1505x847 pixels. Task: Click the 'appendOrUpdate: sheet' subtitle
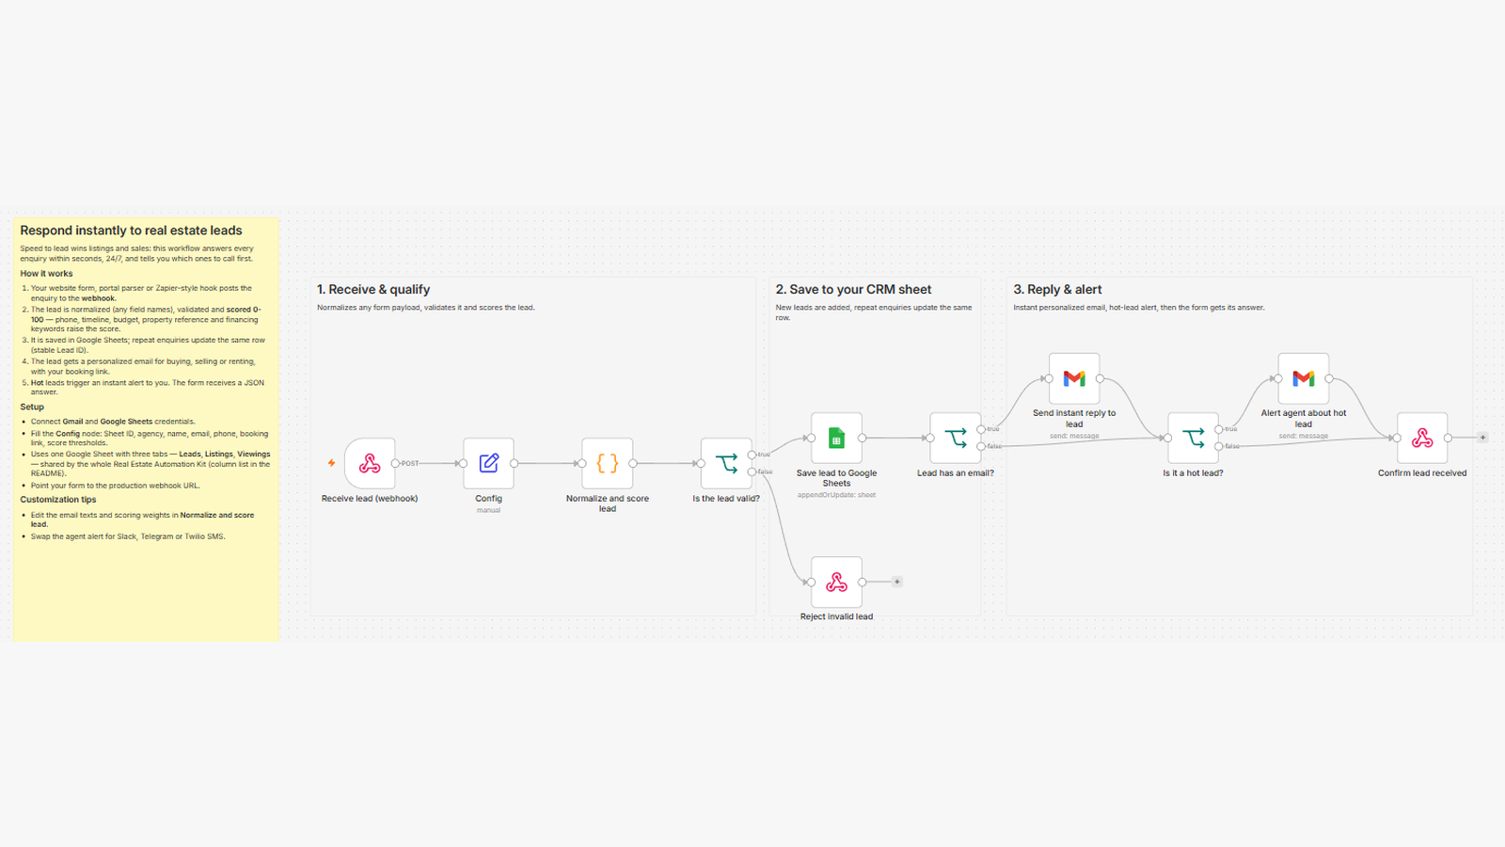tap(836, 495)
